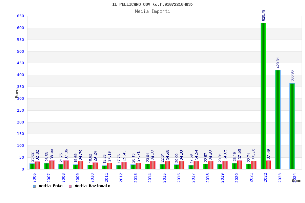Click the value label 23.82 for 2006
Viewport: 305px width, 203px height.
32,157
